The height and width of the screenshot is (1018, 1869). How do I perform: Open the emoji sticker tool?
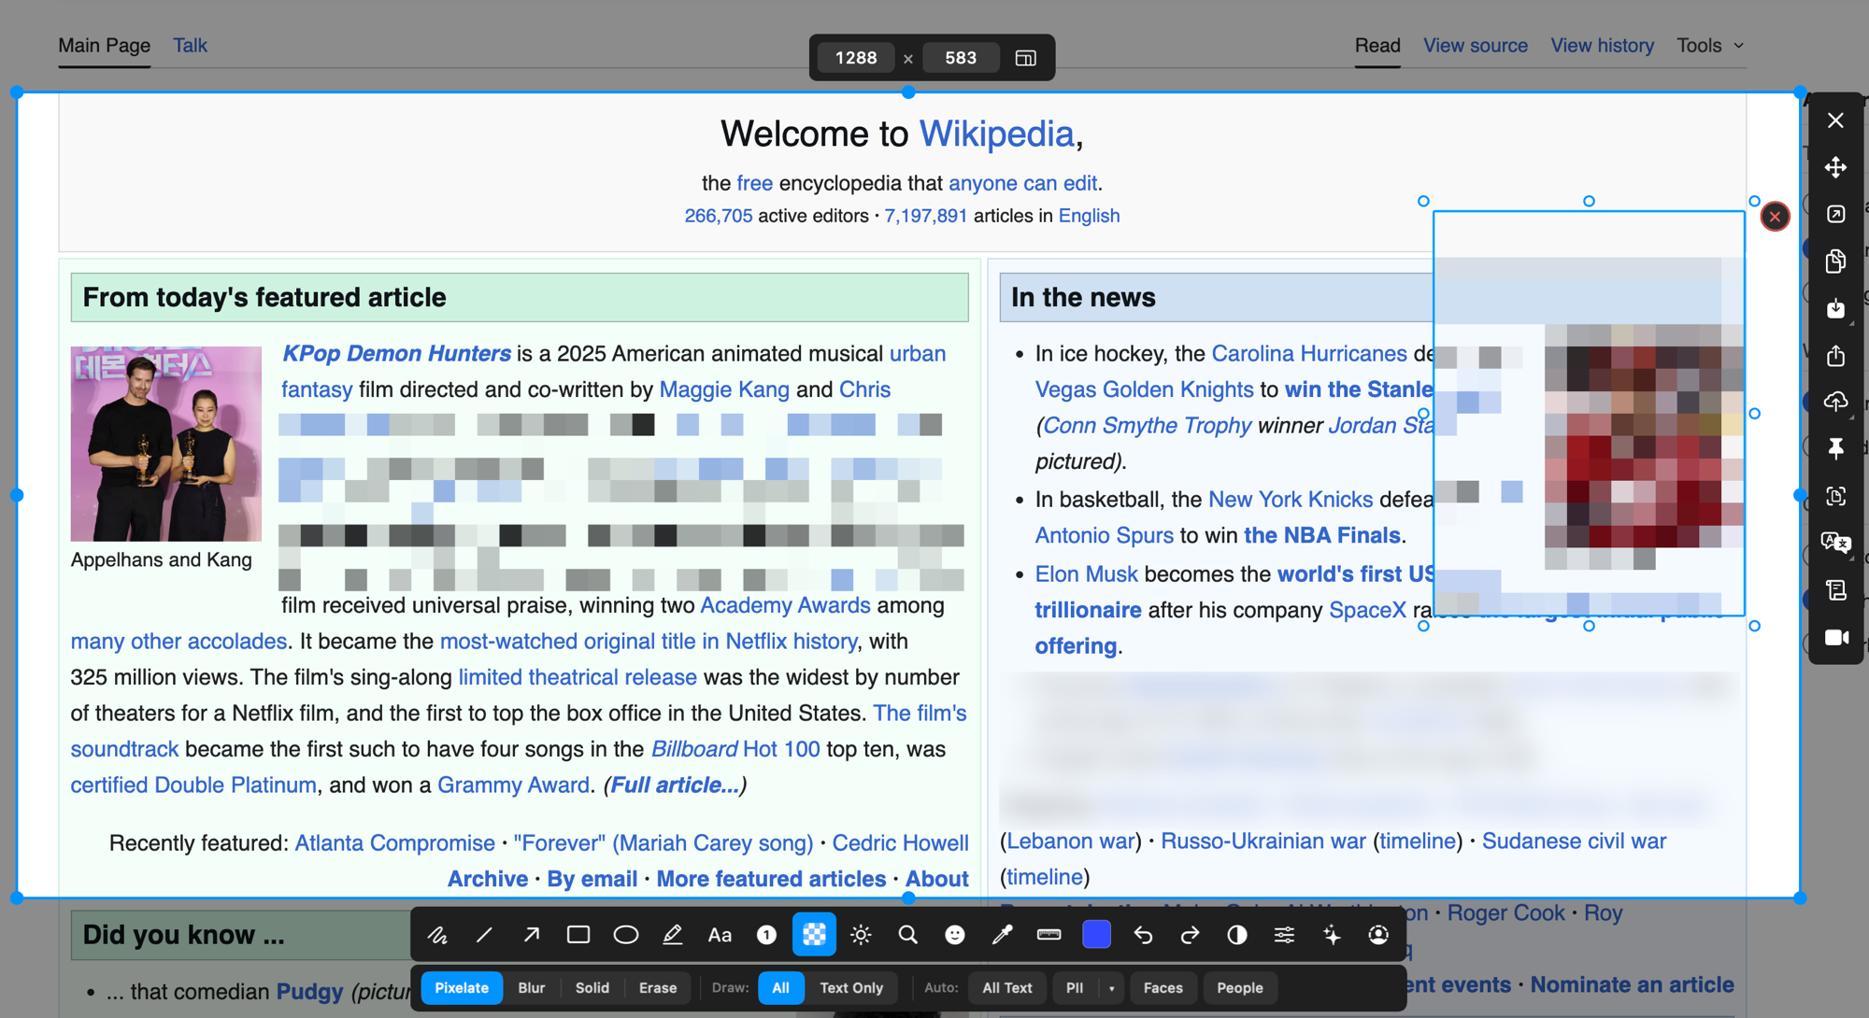955,935
